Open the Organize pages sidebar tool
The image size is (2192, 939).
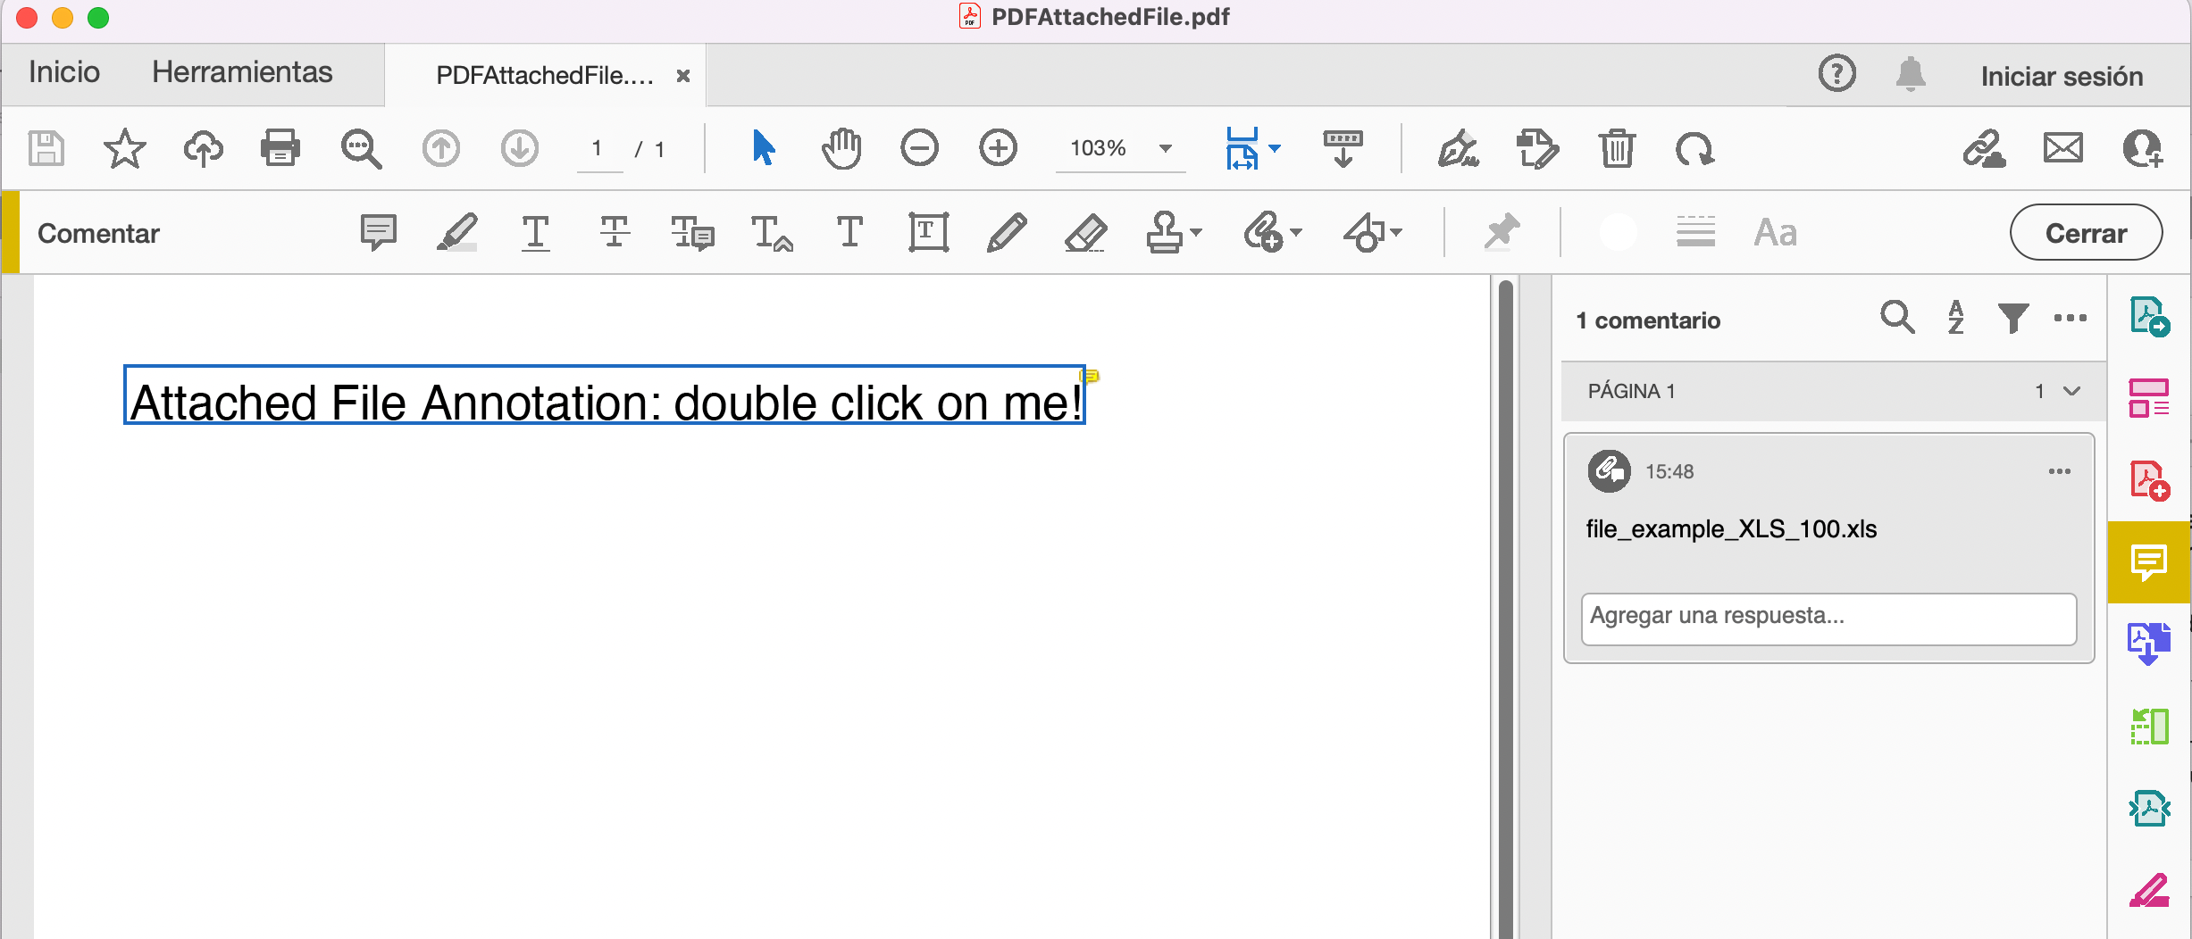pos(2149,398)
